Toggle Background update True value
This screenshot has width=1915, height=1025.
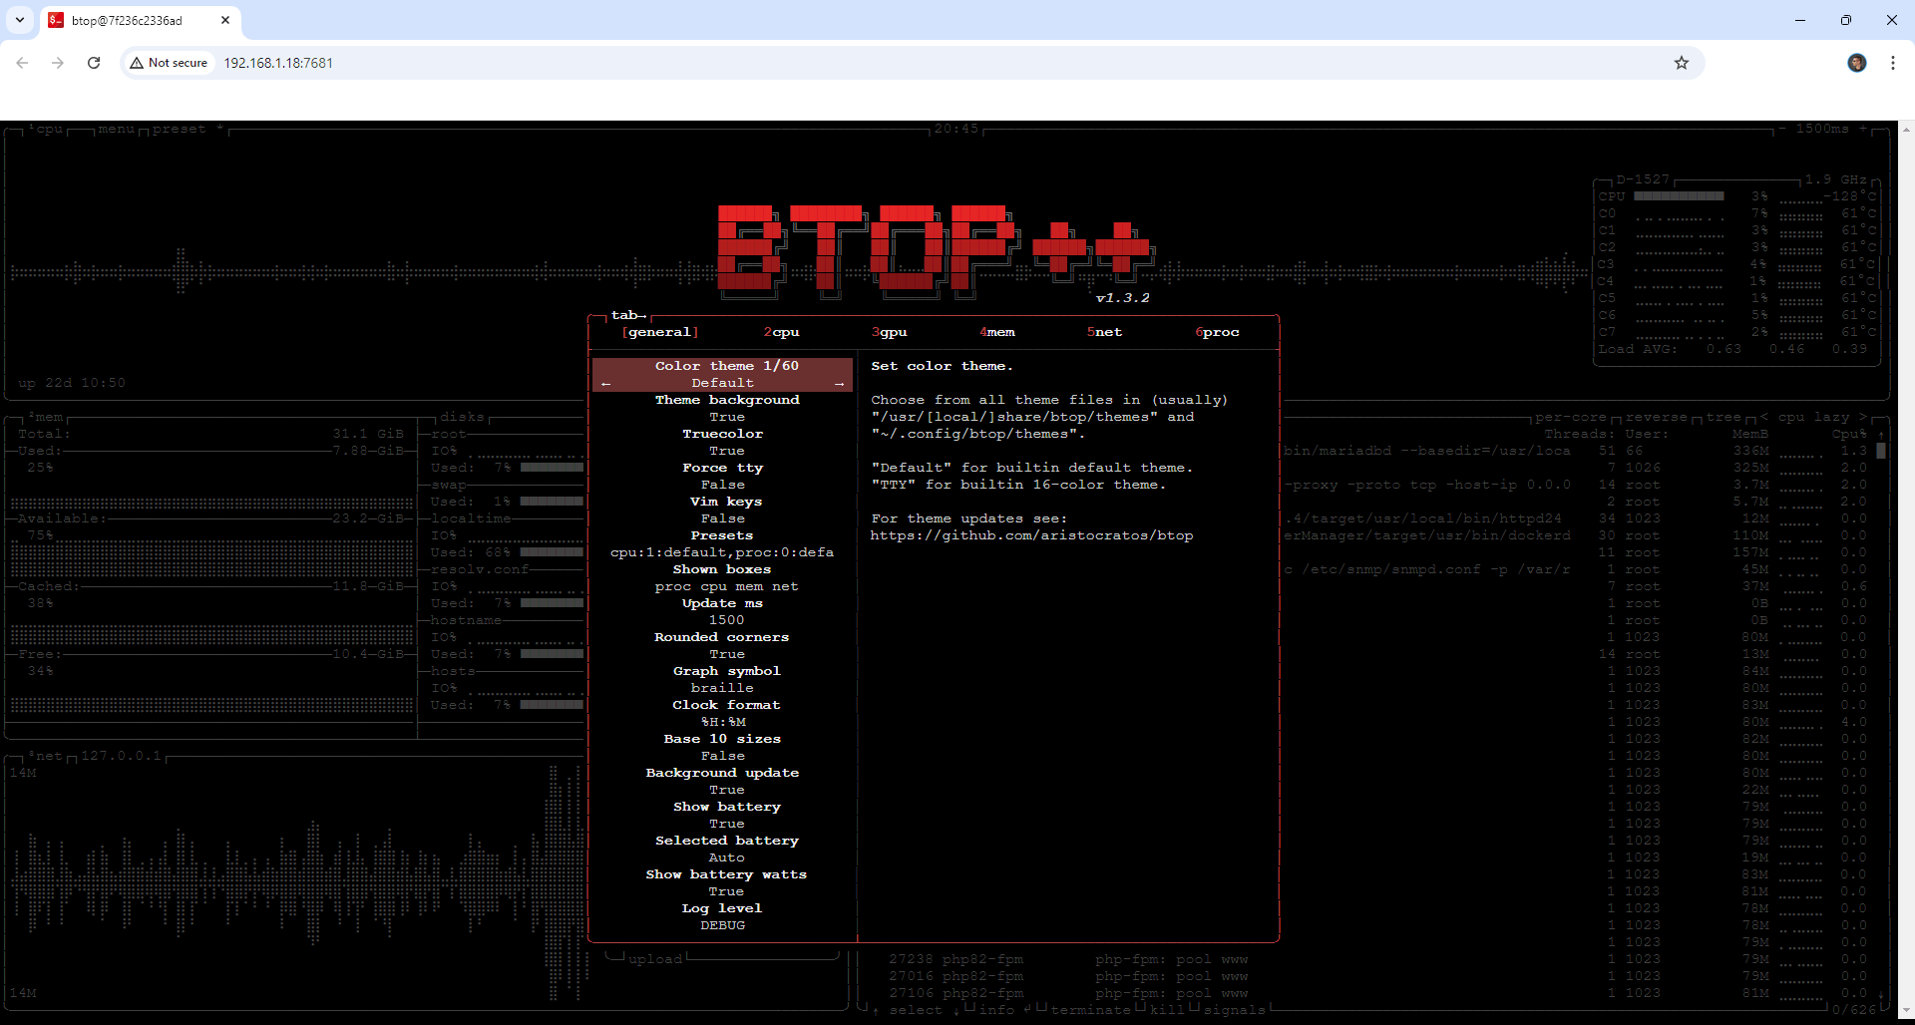coord(727,790)
